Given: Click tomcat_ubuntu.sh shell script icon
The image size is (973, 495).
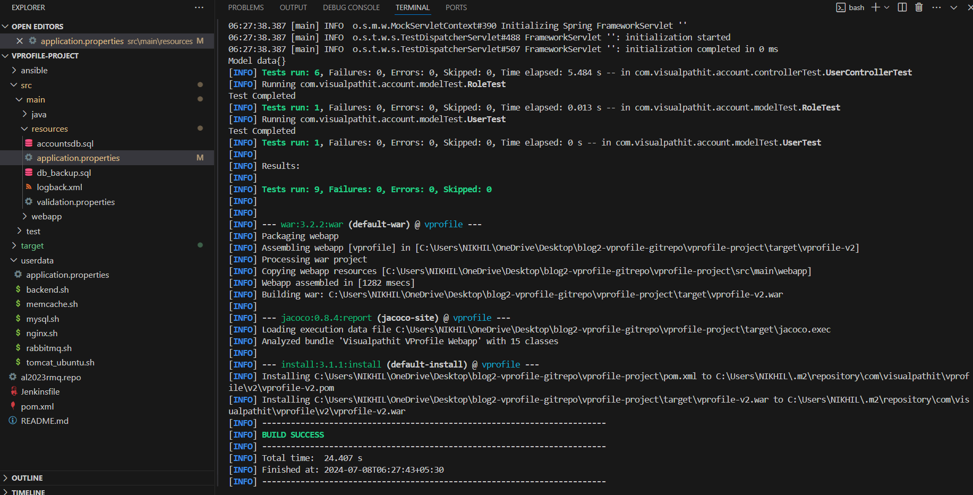Looking at the screenshot, I should coord(18,362).
